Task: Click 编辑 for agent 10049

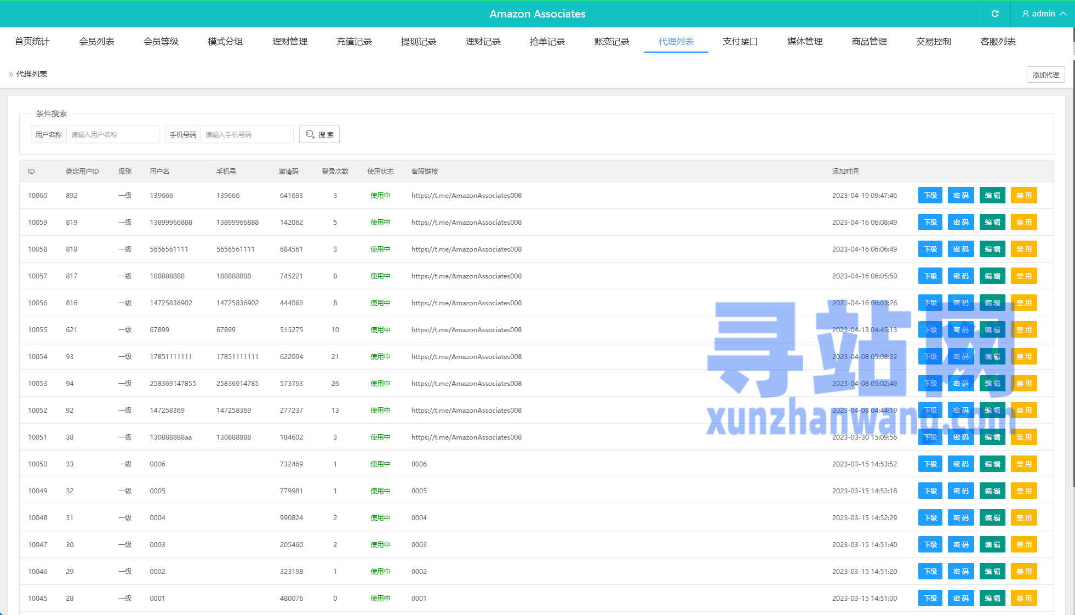Action: click(992, 491)
